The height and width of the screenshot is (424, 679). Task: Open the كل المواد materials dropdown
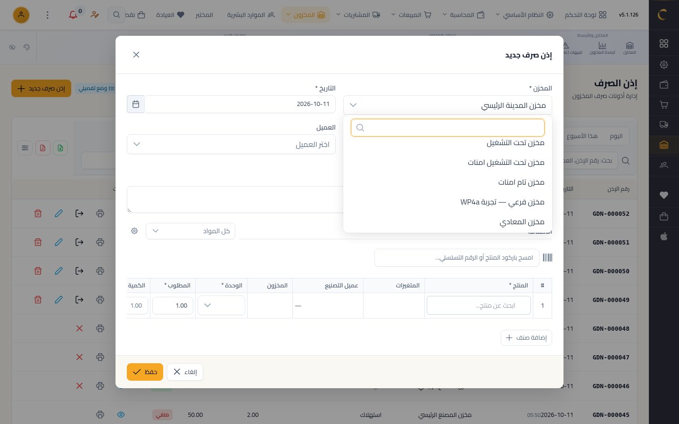tap(190, 231)
